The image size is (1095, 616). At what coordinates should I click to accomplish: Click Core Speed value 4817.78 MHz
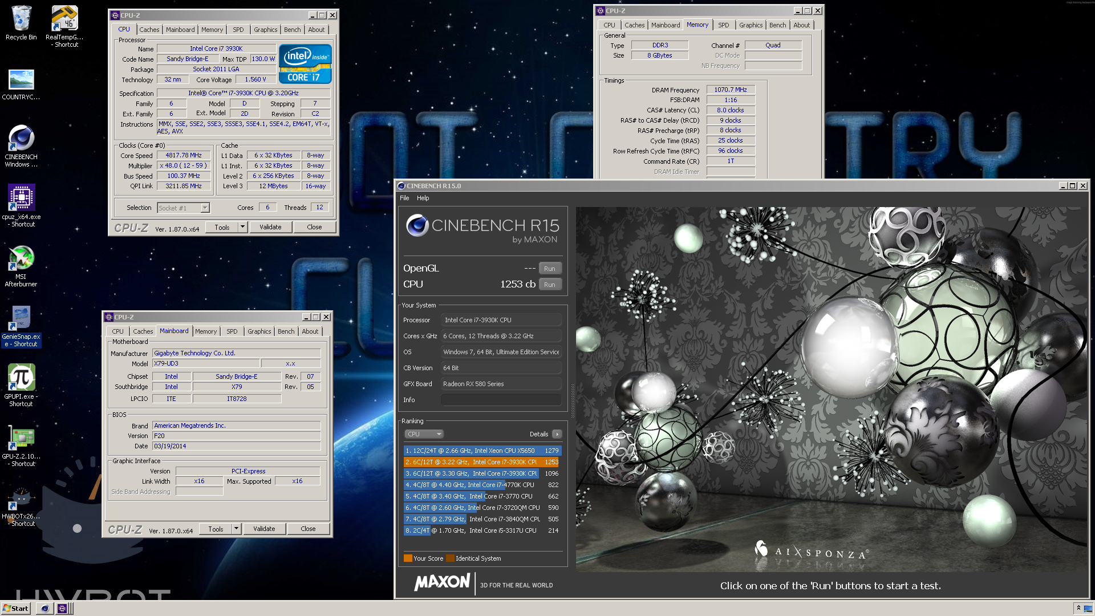(184, 155)
